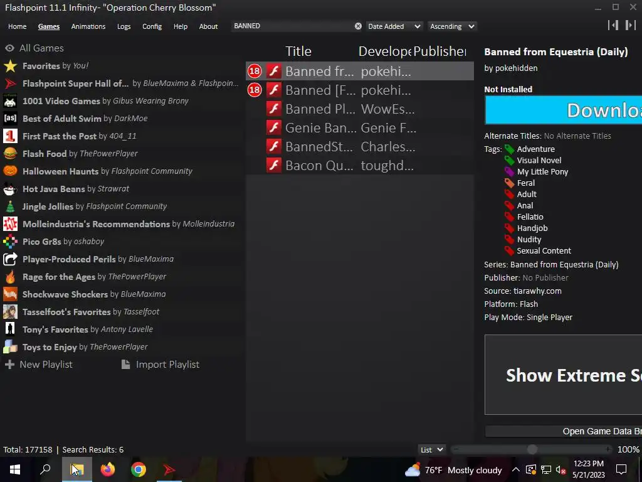The height and width of the screenshot is (482, 642).
Task: Click the Flash icon on Banned Pl... row
Action: click(x=274, y=109)
